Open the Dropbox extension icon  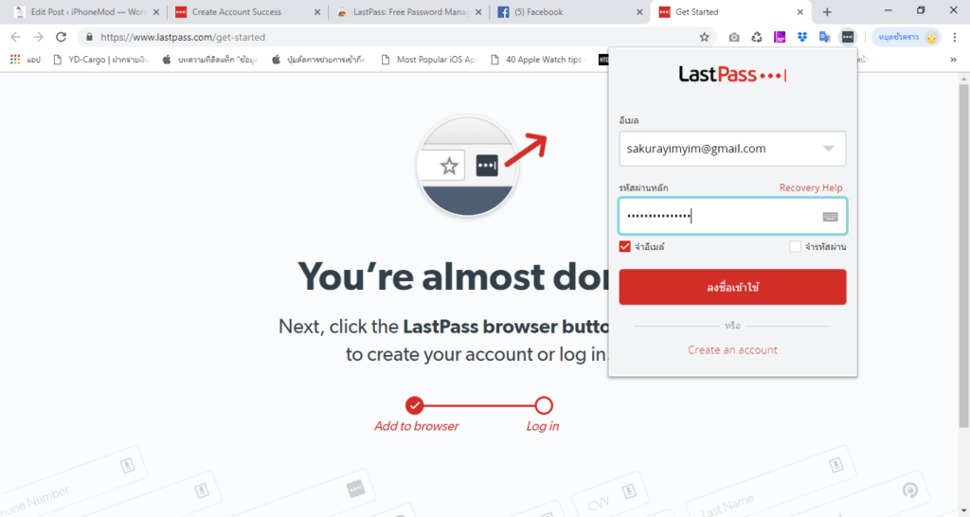[802, 37]
